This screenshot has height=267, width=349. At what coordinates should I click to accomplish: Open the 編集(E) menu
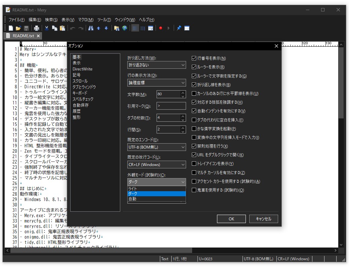35,20
